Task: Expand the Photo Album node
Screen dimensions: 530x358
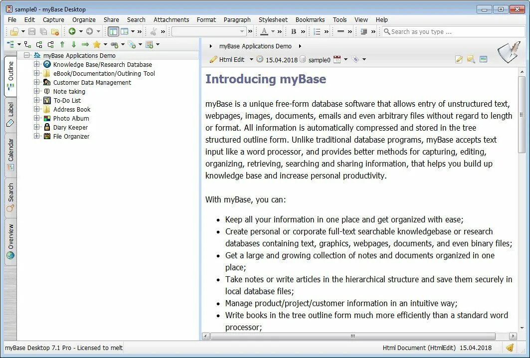Action: (36, 118)
